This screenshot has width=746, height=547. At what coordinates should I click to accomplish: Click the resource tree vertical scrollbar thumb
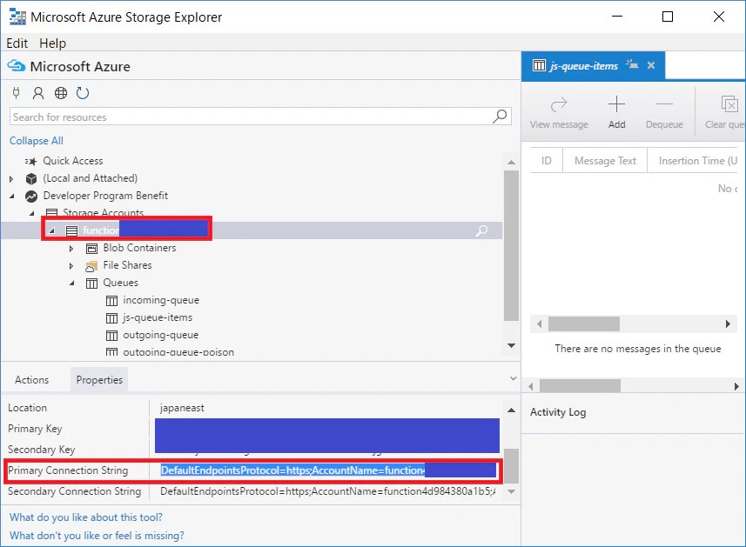point(511,246)
